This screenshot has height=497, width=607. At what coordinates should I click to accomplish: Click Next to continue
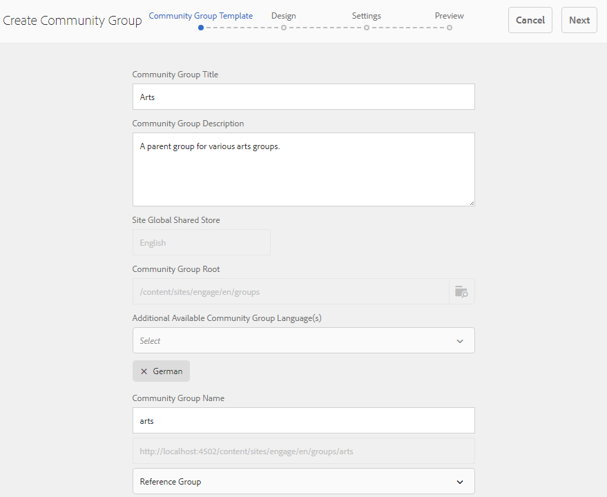point(579,20)
